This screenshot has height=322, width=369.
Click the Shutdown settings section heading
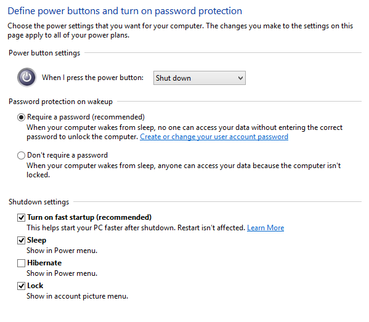39,202
